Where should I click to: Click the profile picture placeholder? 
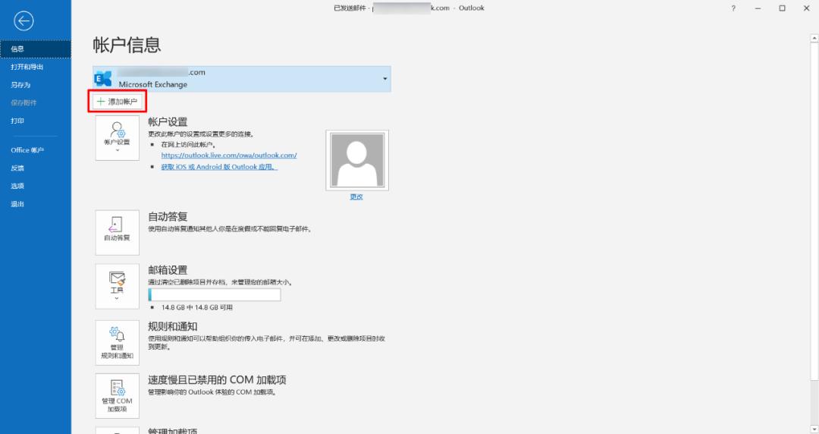pos(356,160)
